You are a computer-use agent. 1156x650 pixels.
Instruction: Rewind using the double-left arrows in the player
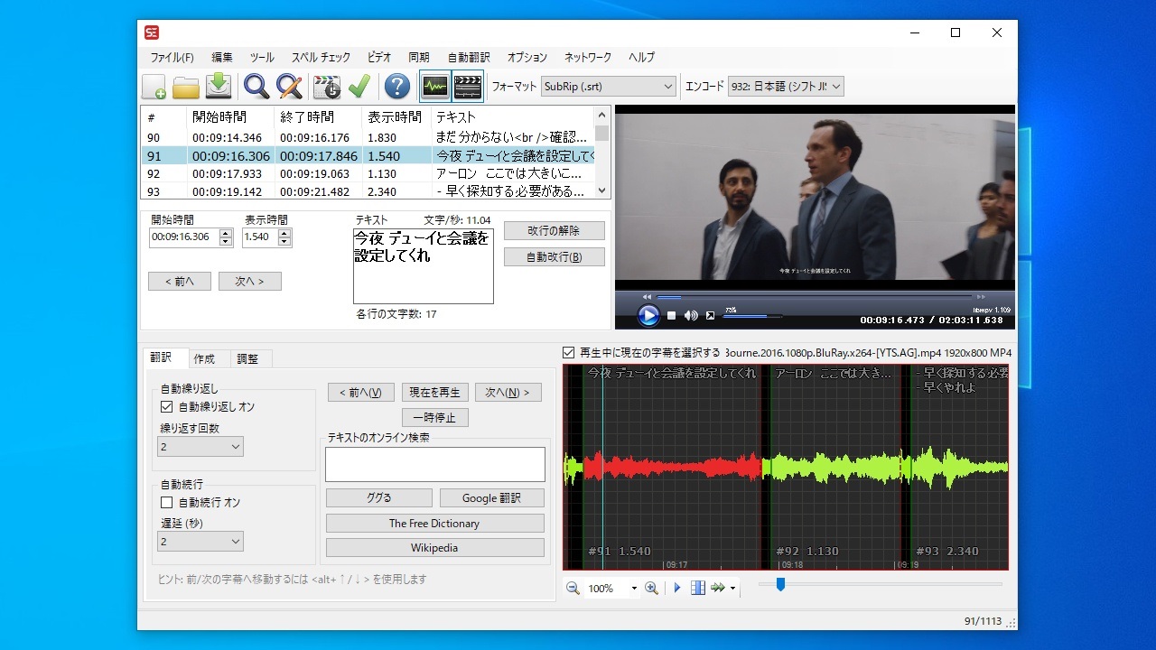tap(647, 296)
